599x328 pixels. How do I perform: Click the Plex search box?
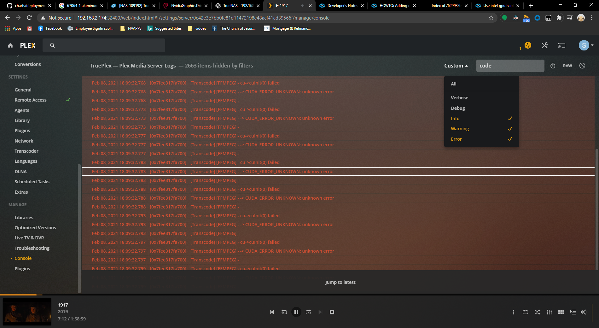click(x=104, y=45)
